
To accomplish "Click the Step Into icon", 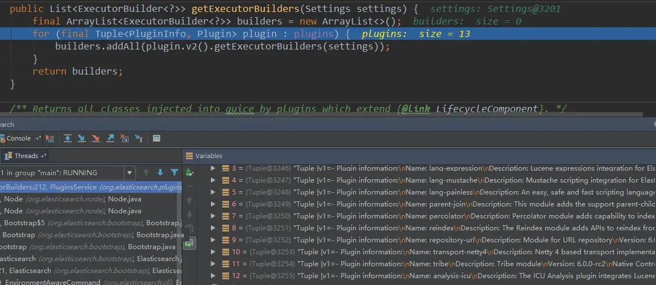I will pyautogui.click(x=82, y=138).
